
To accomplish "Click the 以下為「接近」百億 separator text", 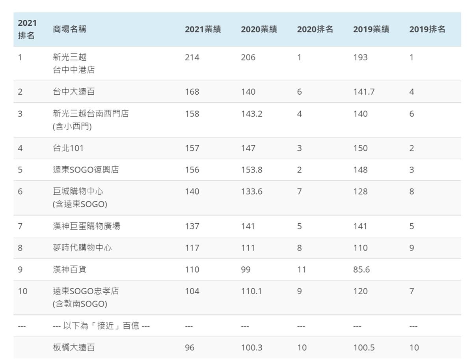I will pos(101,326).
